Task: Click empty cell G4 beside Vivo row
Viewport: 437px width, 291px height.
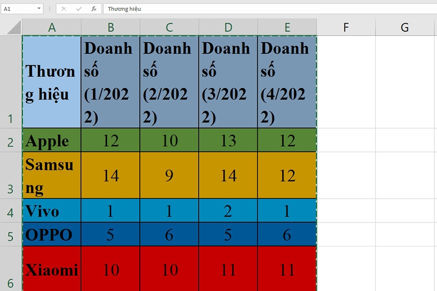Action: coord(406,211)
